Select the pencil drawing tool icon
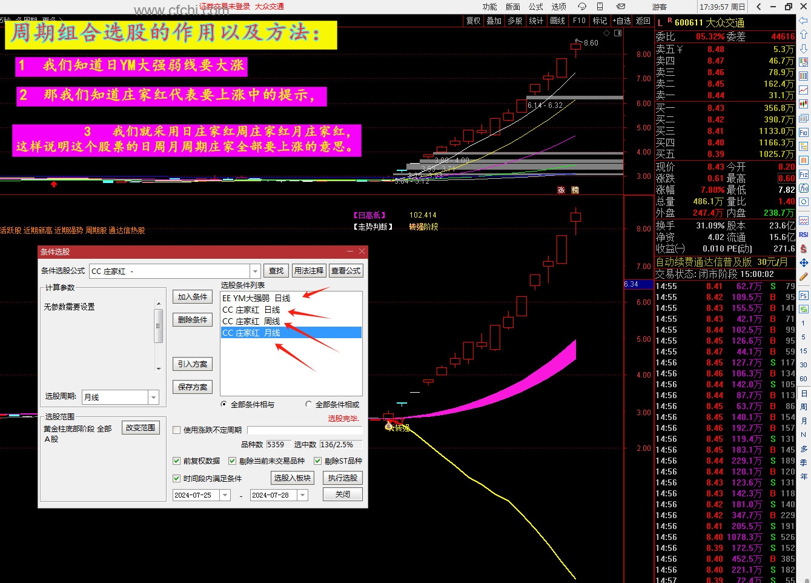The width and height of the screenshot is (811, 583). click(x=804, y=276)
